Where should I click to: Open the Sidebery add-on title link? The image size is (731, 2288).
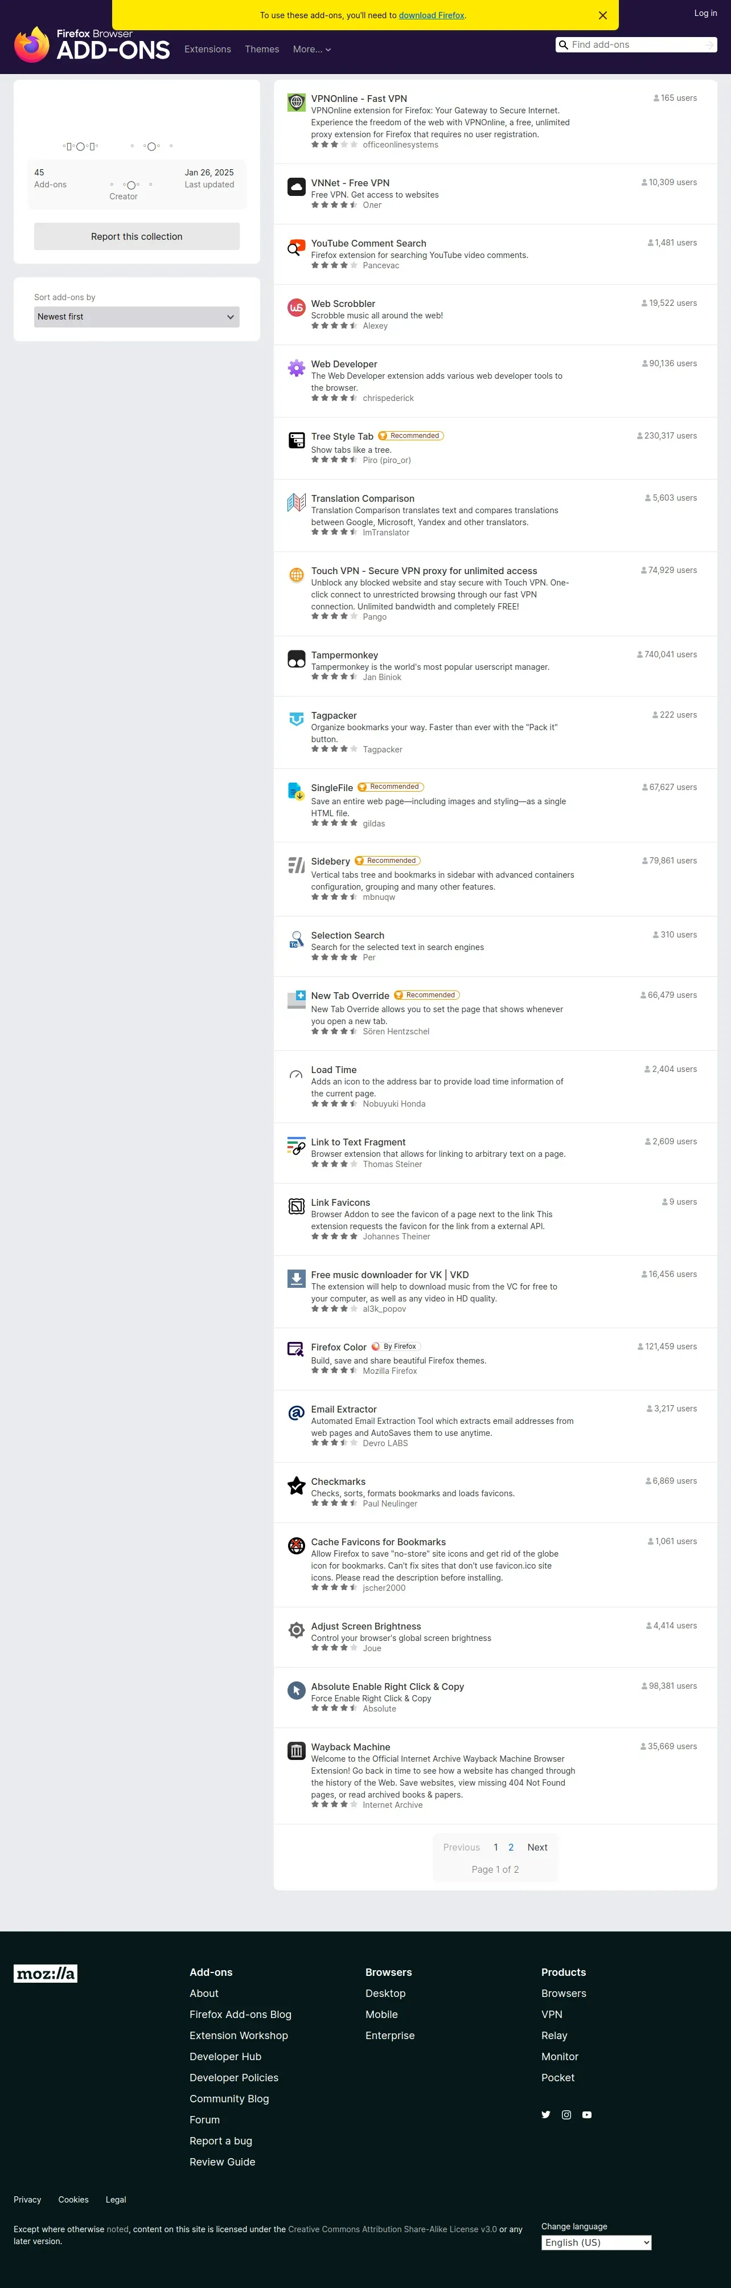[x=330, y=862]
